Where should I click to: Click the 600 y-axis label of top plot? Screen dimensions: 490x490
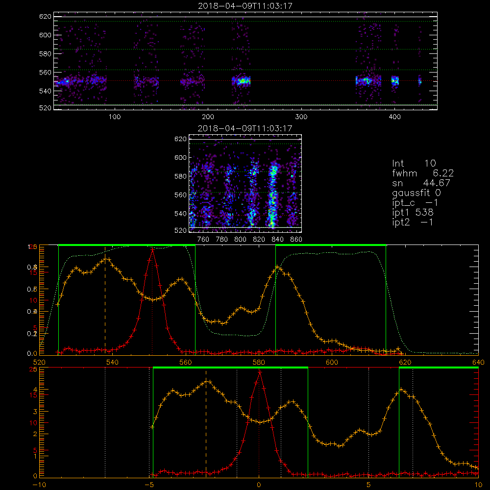click(45, 35)
